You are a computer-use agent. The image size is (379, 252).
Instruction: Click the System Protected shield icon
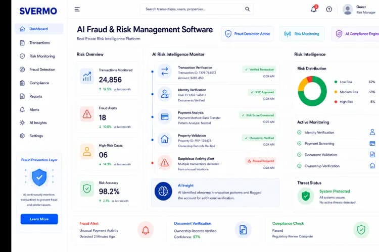point(306,196)
